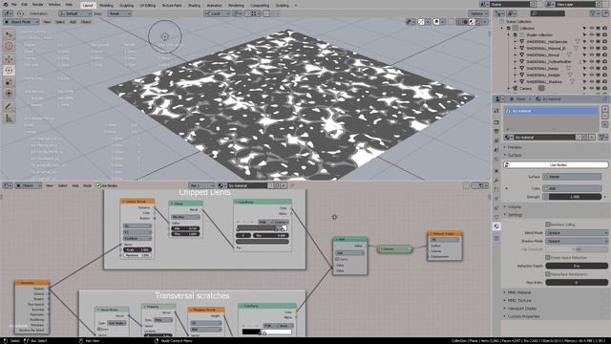Open the Object Mode dropdown
The width and height of the screenshot is (611, 344).
coord(22,22)
